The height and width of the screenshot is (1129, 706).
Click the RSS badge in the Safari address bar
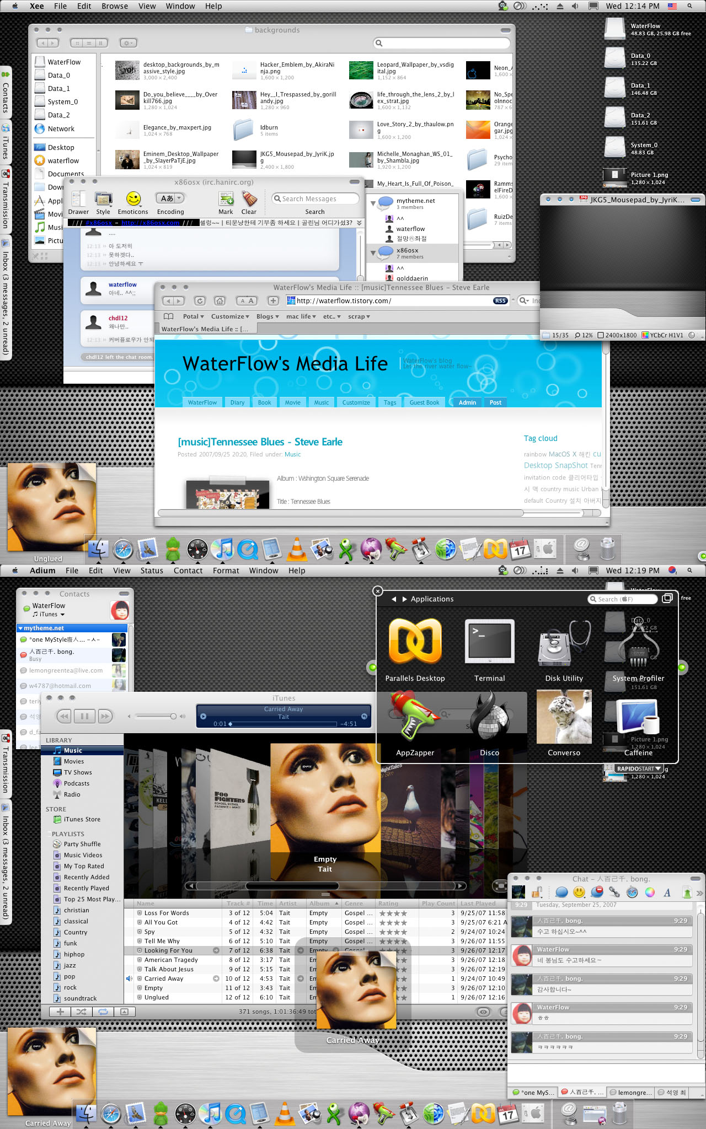pyautogui.click(x=500, y=301)
